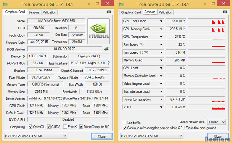232x143 pixels.
Task: Click the BIOS Version field 84.06.0D.00.76
Action: point(65,49)
